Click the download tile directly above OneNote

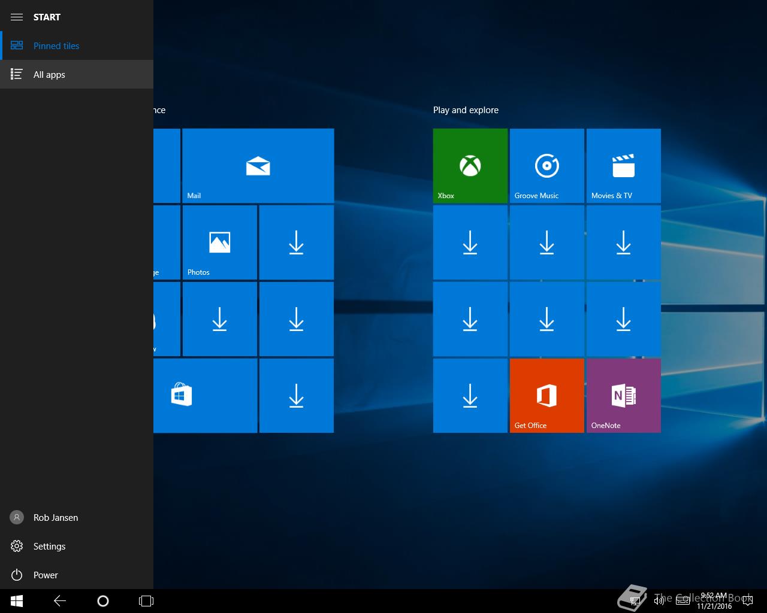624,319
